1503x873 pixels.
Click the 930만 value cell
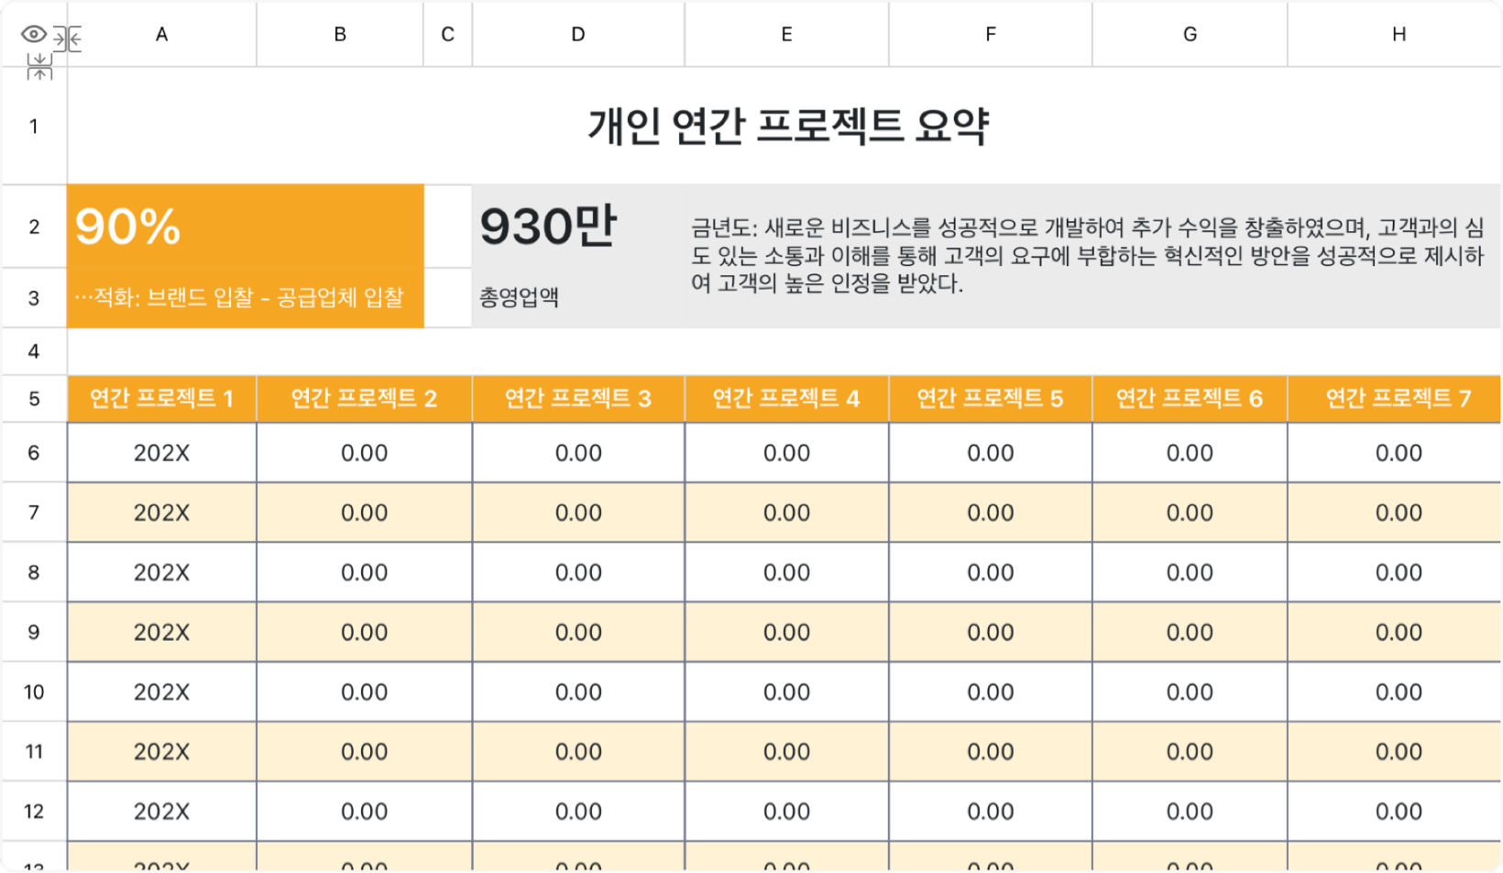coord(578,227)
